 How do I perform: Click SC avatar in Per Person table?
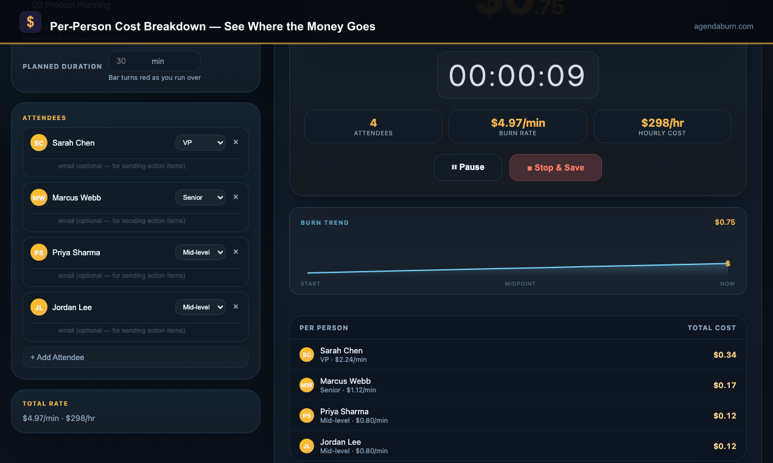[307, 355]
